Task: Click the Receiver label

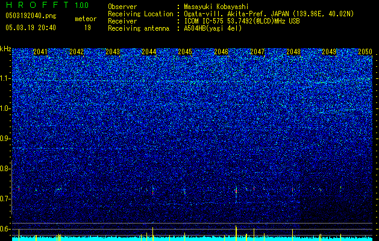Action: click(122, 21)
